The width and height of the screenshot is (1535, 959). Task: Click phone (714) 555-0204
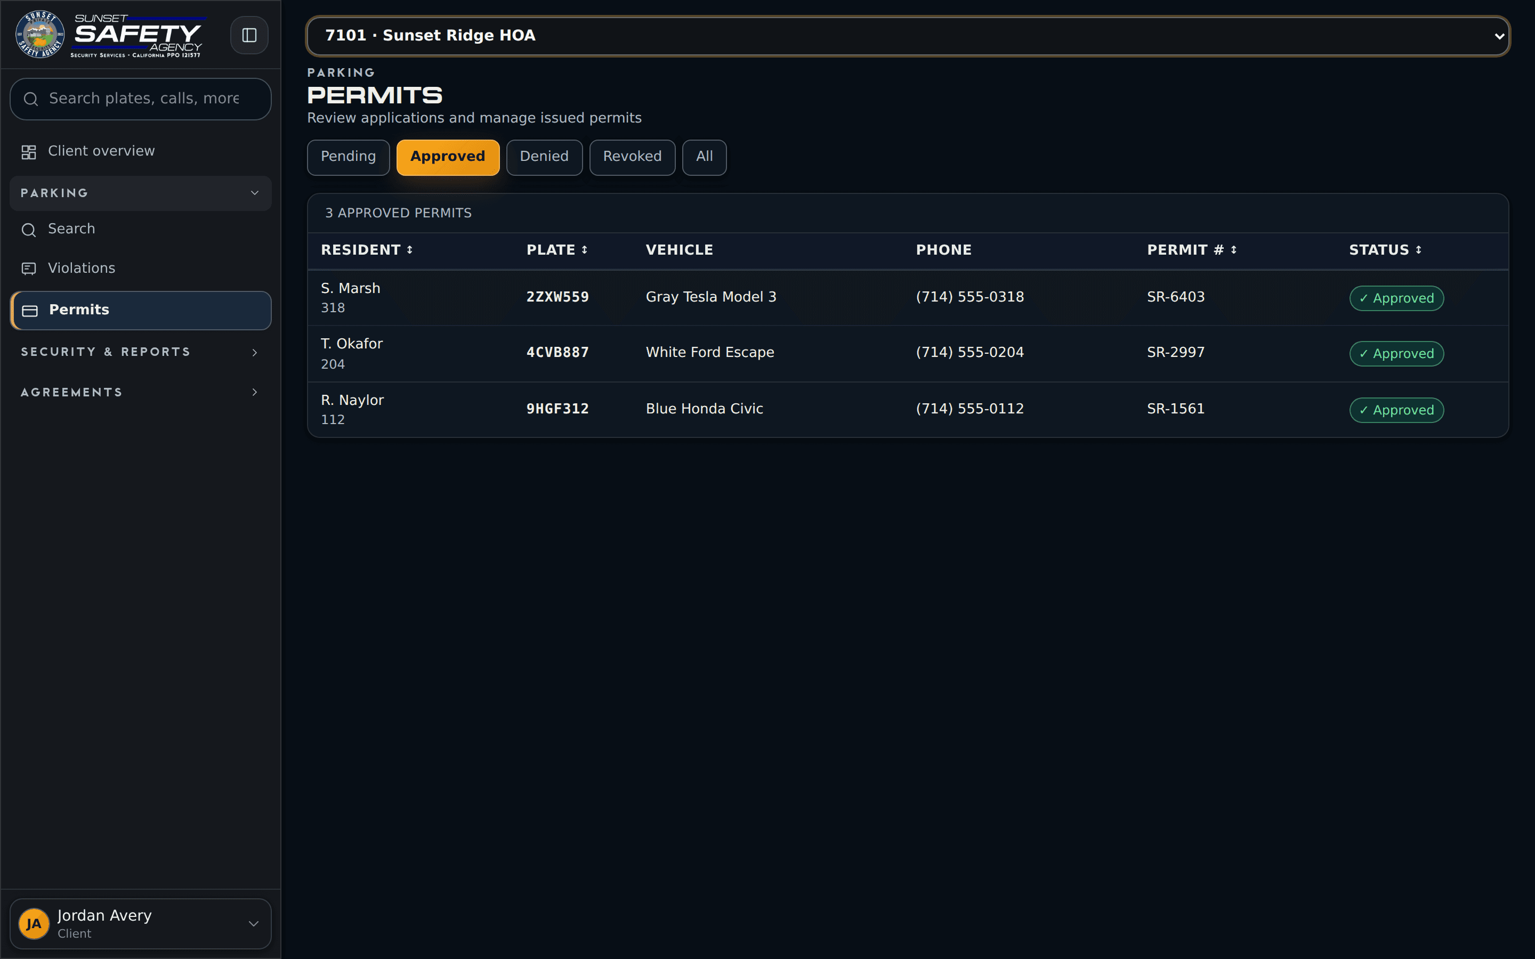970,352
